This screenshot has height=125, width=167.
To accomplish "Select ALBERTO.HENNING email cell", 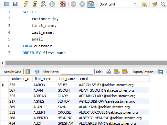I will (114, 118).
